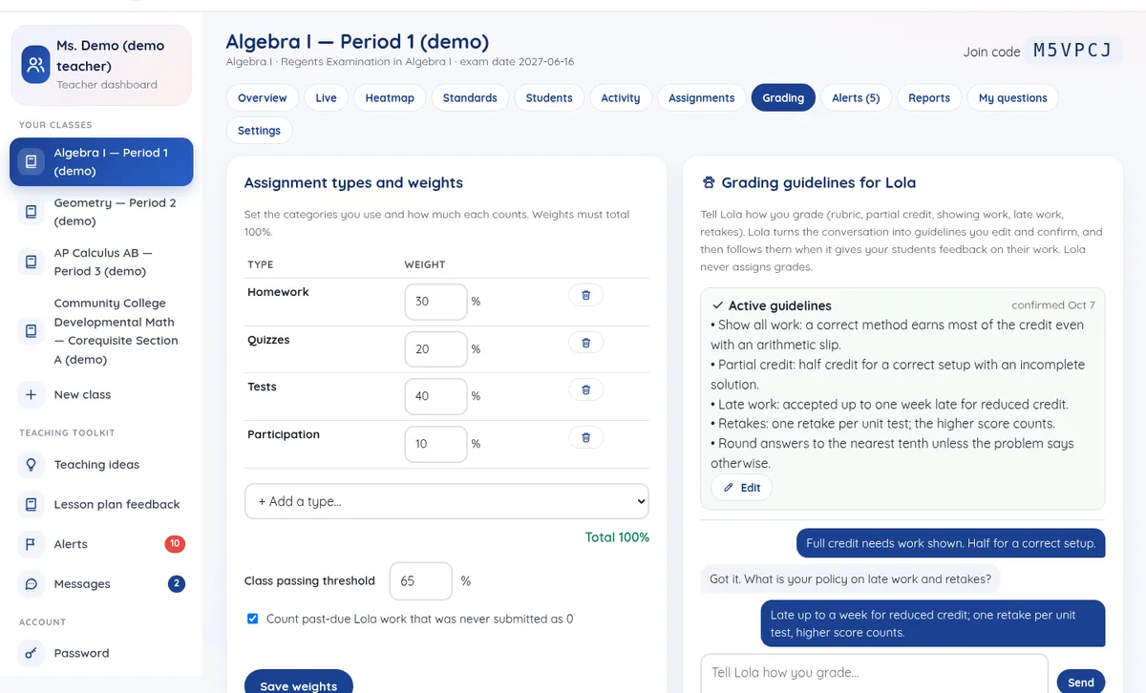The image size is (1146, 693).
Task: Delete the Homework assignment type
Action: pyautogui.click(x=585, y=295)
